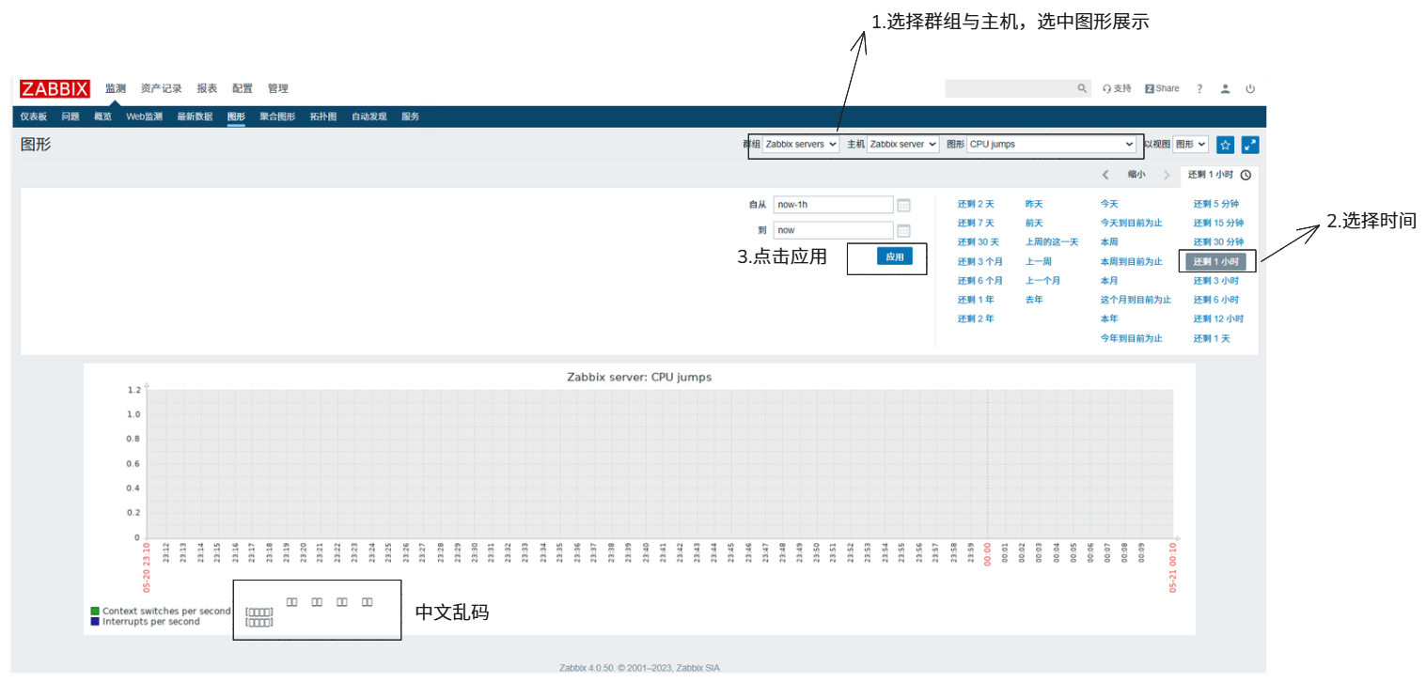
Task: Open the 报表 top menu
Action: coord(207,88)
